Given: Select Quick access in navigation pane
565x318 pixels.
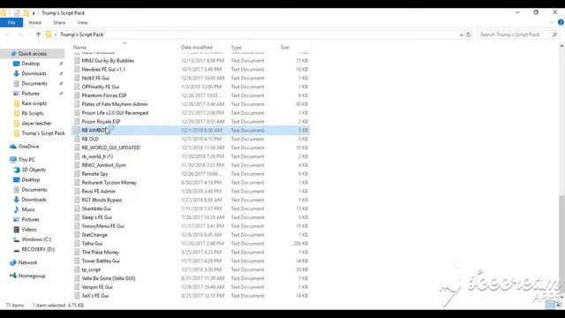Looking at the screenshot, I should coord(33,54).
